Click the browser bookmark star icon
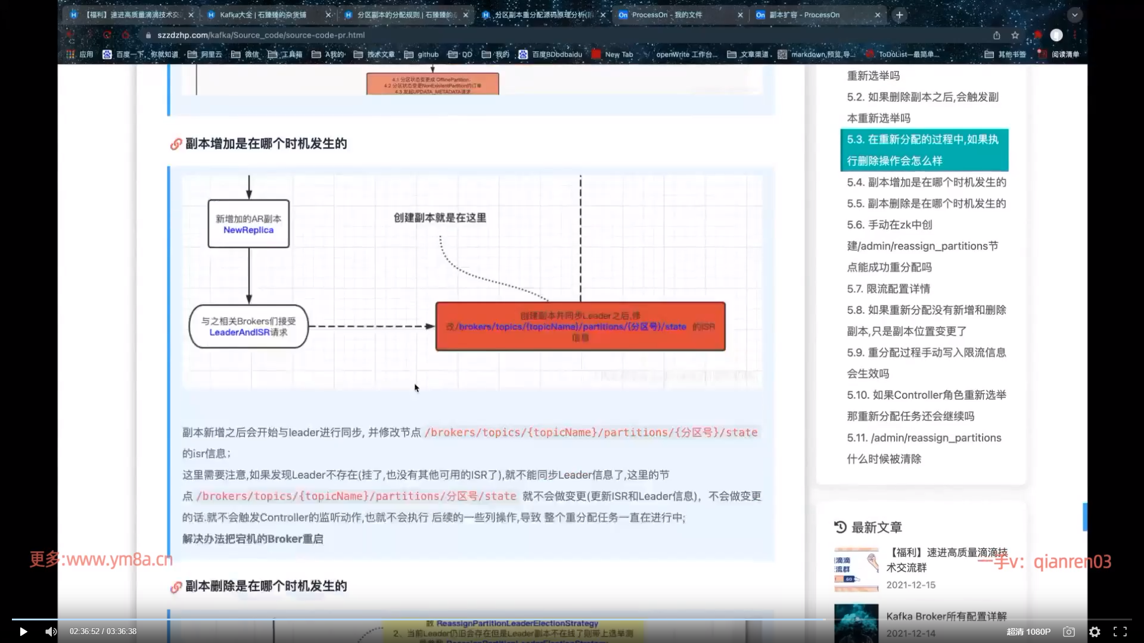Viewport: 1144px width, 643px height. (x=1015, y=35)
